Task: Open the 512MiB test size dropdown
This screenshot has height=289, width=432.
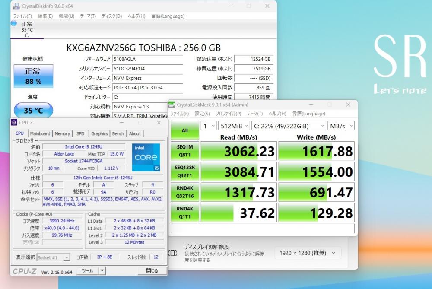Action: click(x=234, y=126)
